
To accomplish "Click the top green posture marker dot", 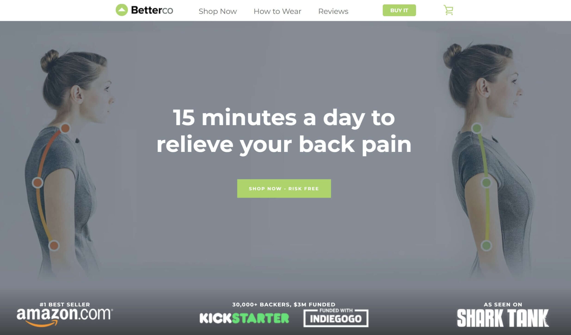I will tap(476, 128).
